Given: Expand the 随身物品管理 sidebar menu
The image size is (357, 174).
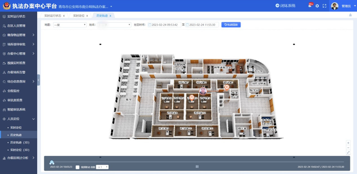Looking at the screenshot, I should pos(18,35).
